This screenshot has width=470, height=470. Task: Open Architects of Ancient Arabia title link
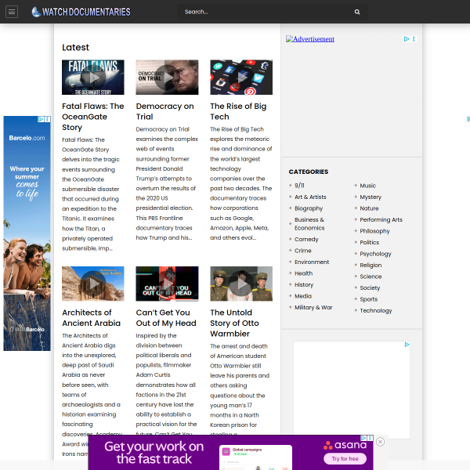coord(92,317)
